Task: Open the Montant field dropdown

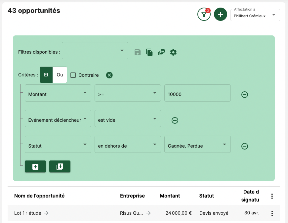Action: tap(58, 93)
